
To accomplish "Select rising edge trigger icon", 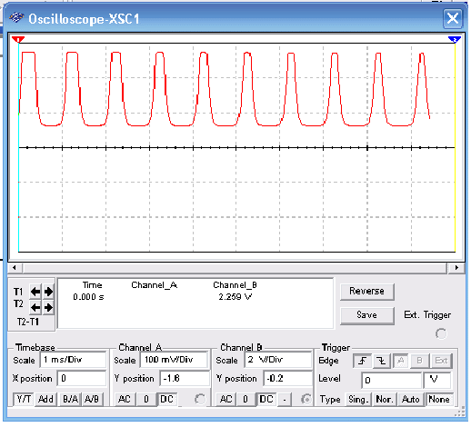I will tap(363, 361).
